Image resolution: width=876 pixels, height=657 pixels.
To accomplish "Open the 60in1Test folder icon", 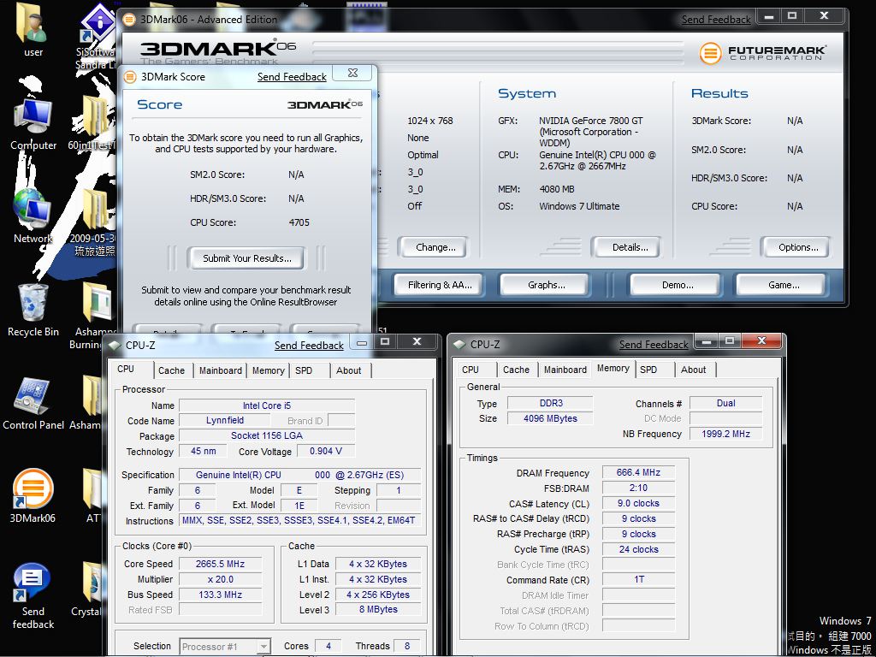I will (93, 124).
